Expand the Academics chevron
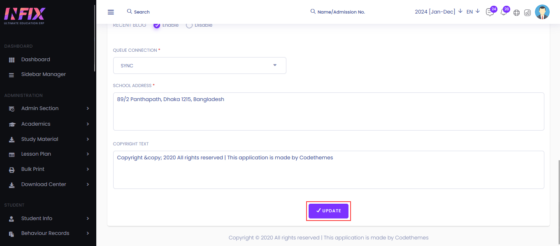The image size is (560, 246). 88,124
